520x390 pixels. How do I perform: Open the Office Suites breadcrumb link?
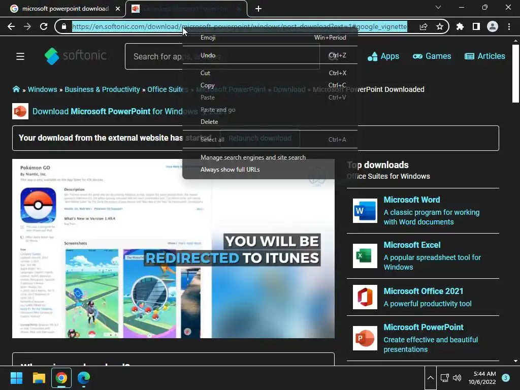(168, 89)
